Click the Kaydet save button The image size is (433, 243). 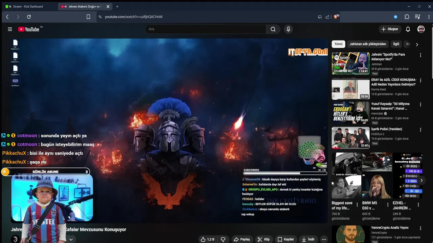286,239
